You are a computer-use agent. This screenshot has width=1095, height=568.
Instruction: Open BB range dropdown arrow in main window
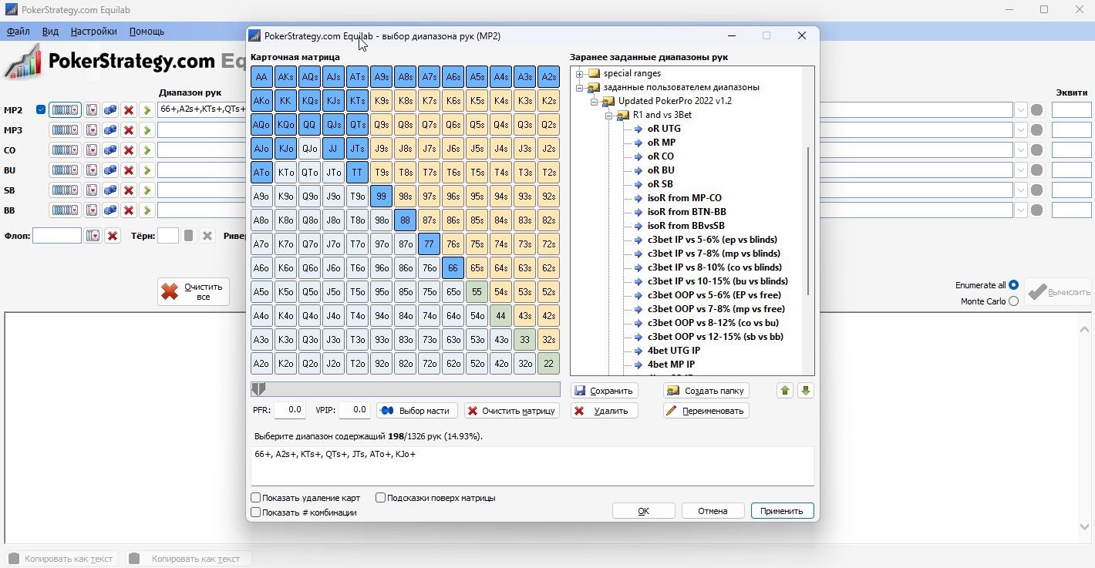click(x=1021, y=210)
